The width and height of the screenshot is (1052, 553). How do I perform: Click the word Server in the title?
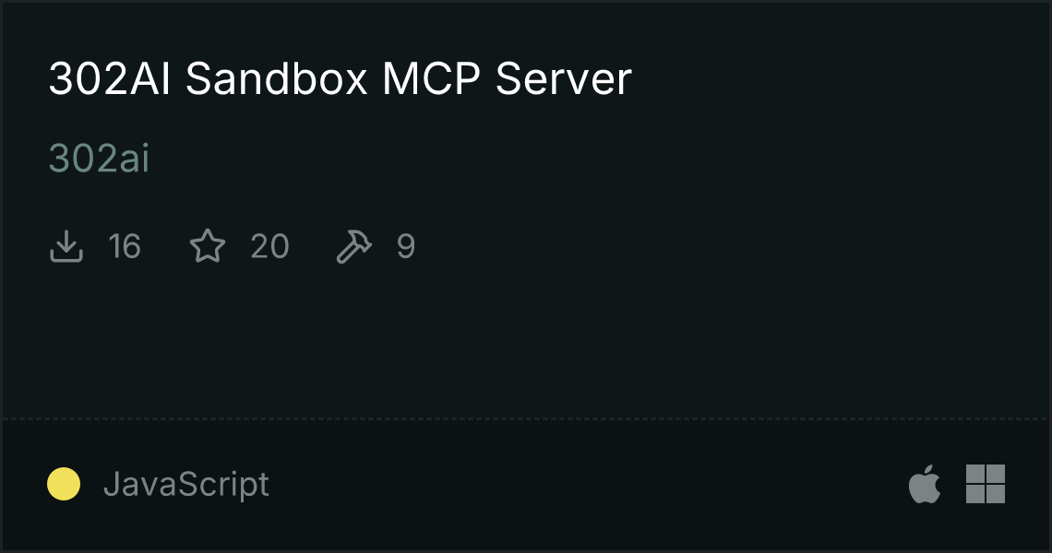pyautogui.click(x=564, y=78)
